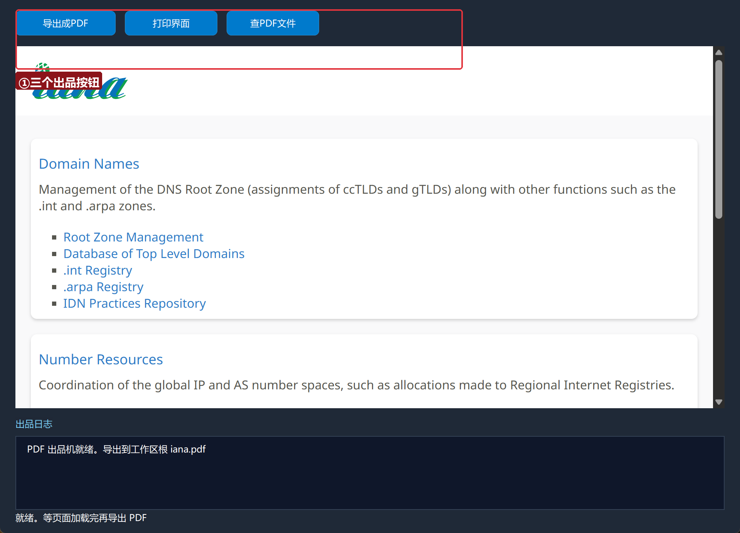
Task: Click the scrollbar down arrow
Action: [719, 402]
